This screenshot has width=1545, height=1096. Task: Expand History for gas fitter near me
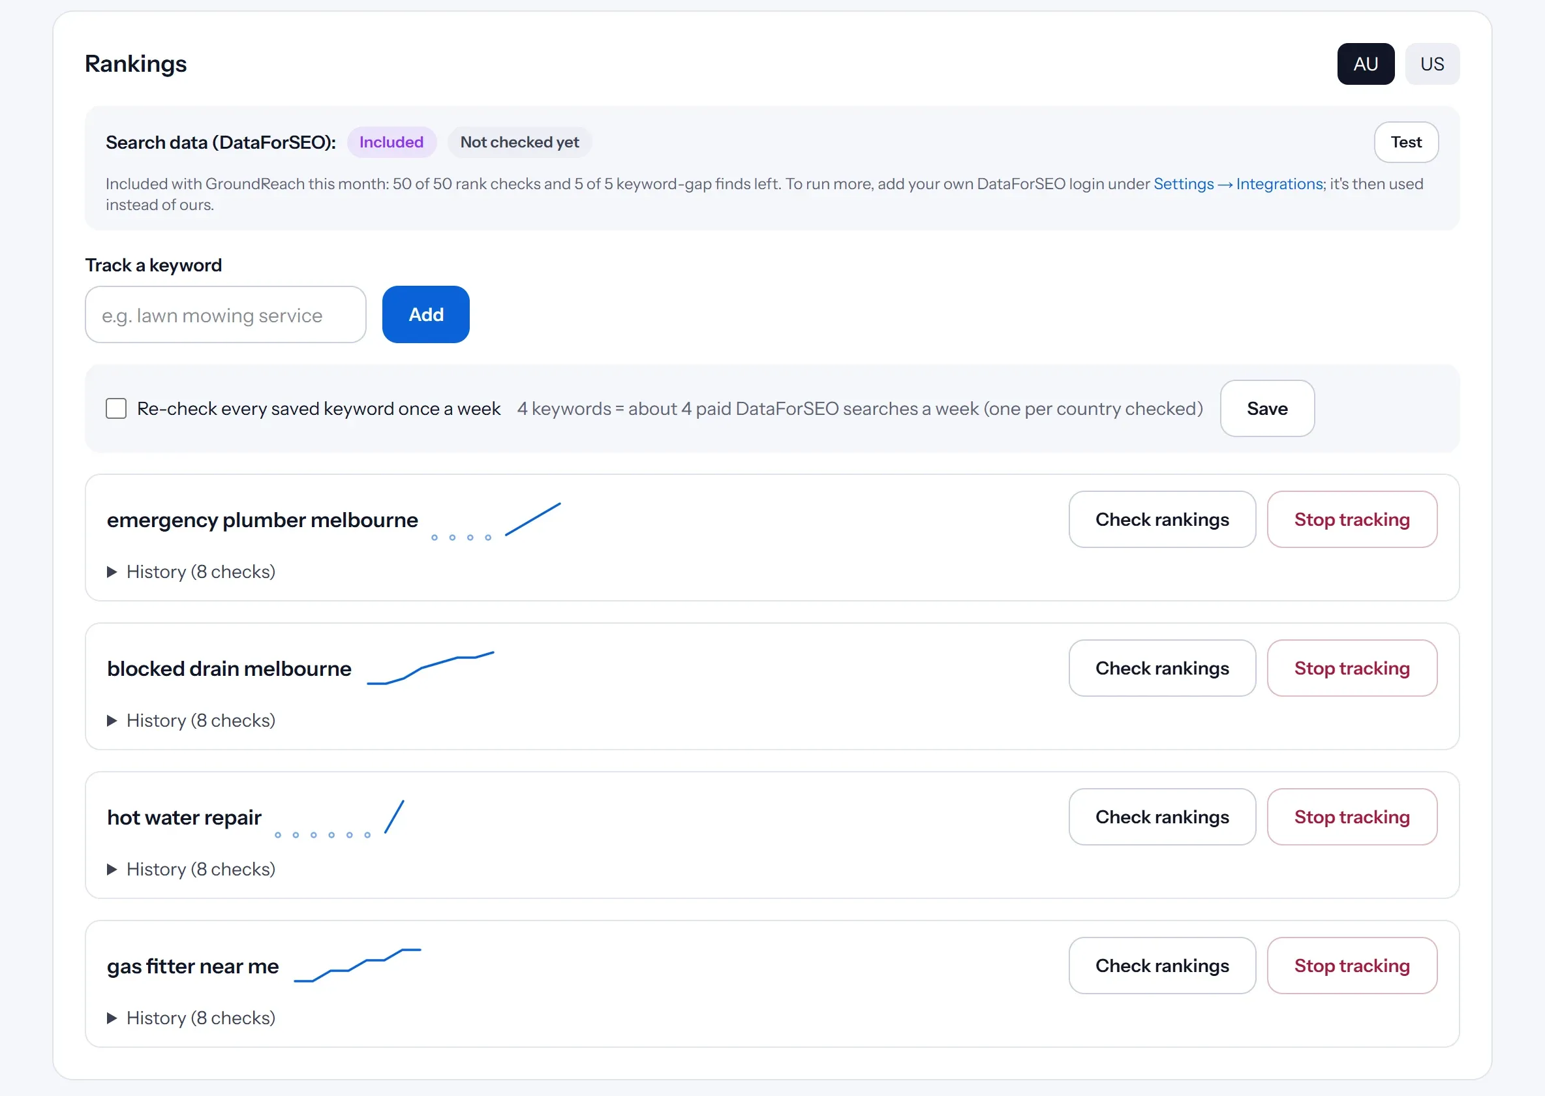click(x=191, y=1018)
